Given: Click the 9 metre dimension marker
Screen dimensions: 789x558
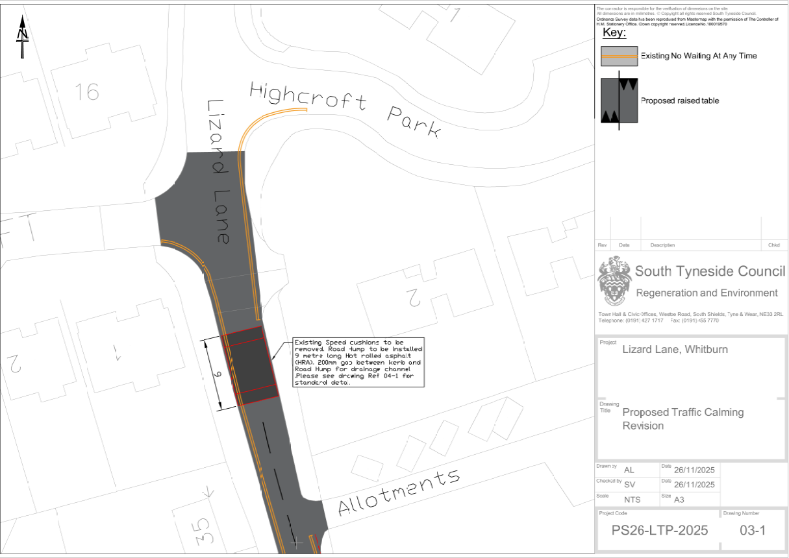Looking at the screenshot, I should click(218, 374).
